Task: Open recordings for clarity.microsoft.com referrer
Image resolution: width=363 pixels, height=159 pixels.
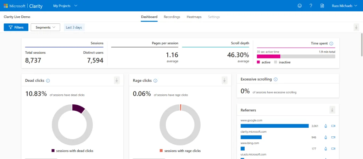Action: (x=333, y=137)
